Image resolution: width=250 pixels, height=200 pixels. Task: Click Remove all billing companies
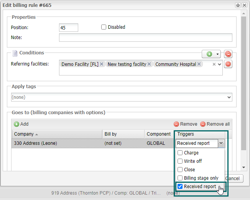[215, 124]
